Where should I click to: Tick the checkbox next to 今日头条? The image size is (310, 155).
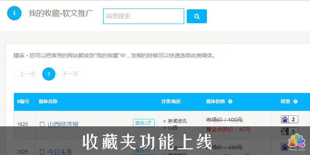point(43,151)
